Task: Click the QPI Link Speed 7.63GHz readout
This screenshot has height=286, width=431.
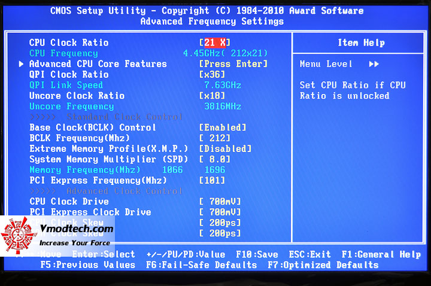Action: 223,85
